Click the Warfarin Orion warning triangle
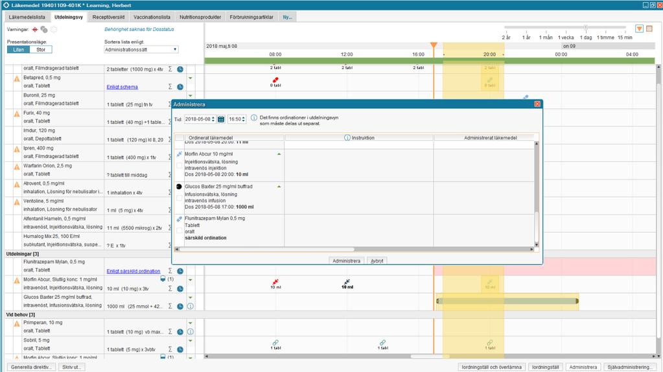The image size is (663, 372). pos(17,167)
